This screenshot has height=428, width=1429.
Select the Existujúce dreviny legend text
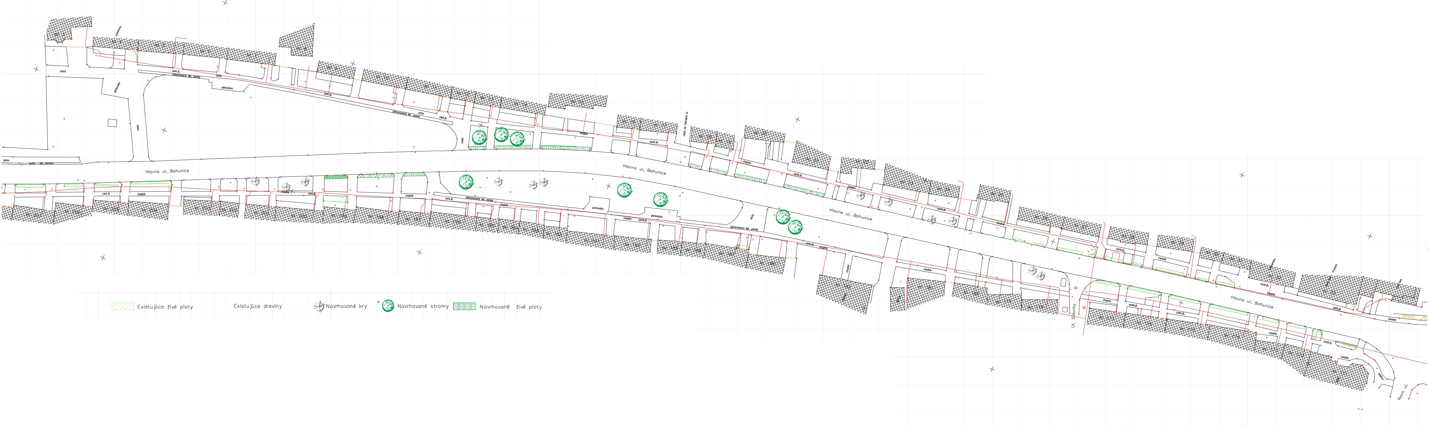click(258, 306)
